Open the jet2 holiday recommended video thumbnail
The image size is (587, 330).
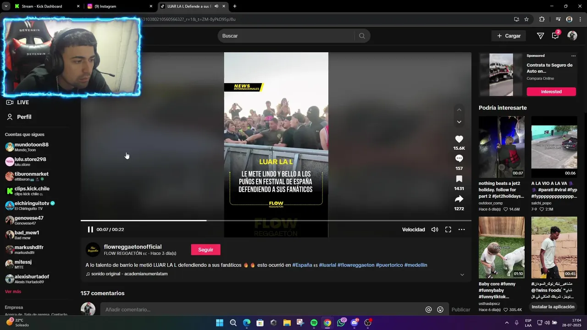pos(502,147)
